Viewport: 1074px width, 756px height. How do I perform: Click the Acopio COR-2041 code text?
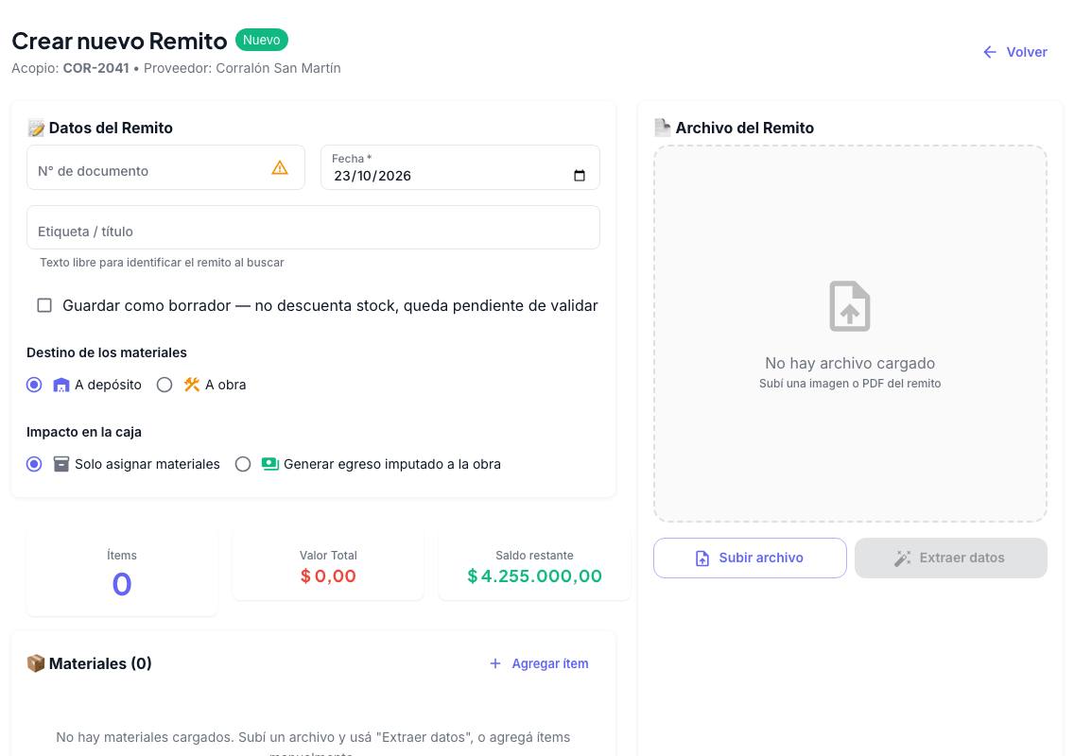pos(95,68)
